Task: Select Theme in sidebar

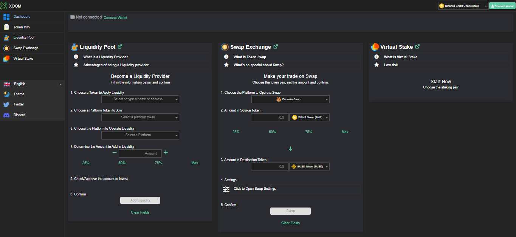Action: (19, 94)
